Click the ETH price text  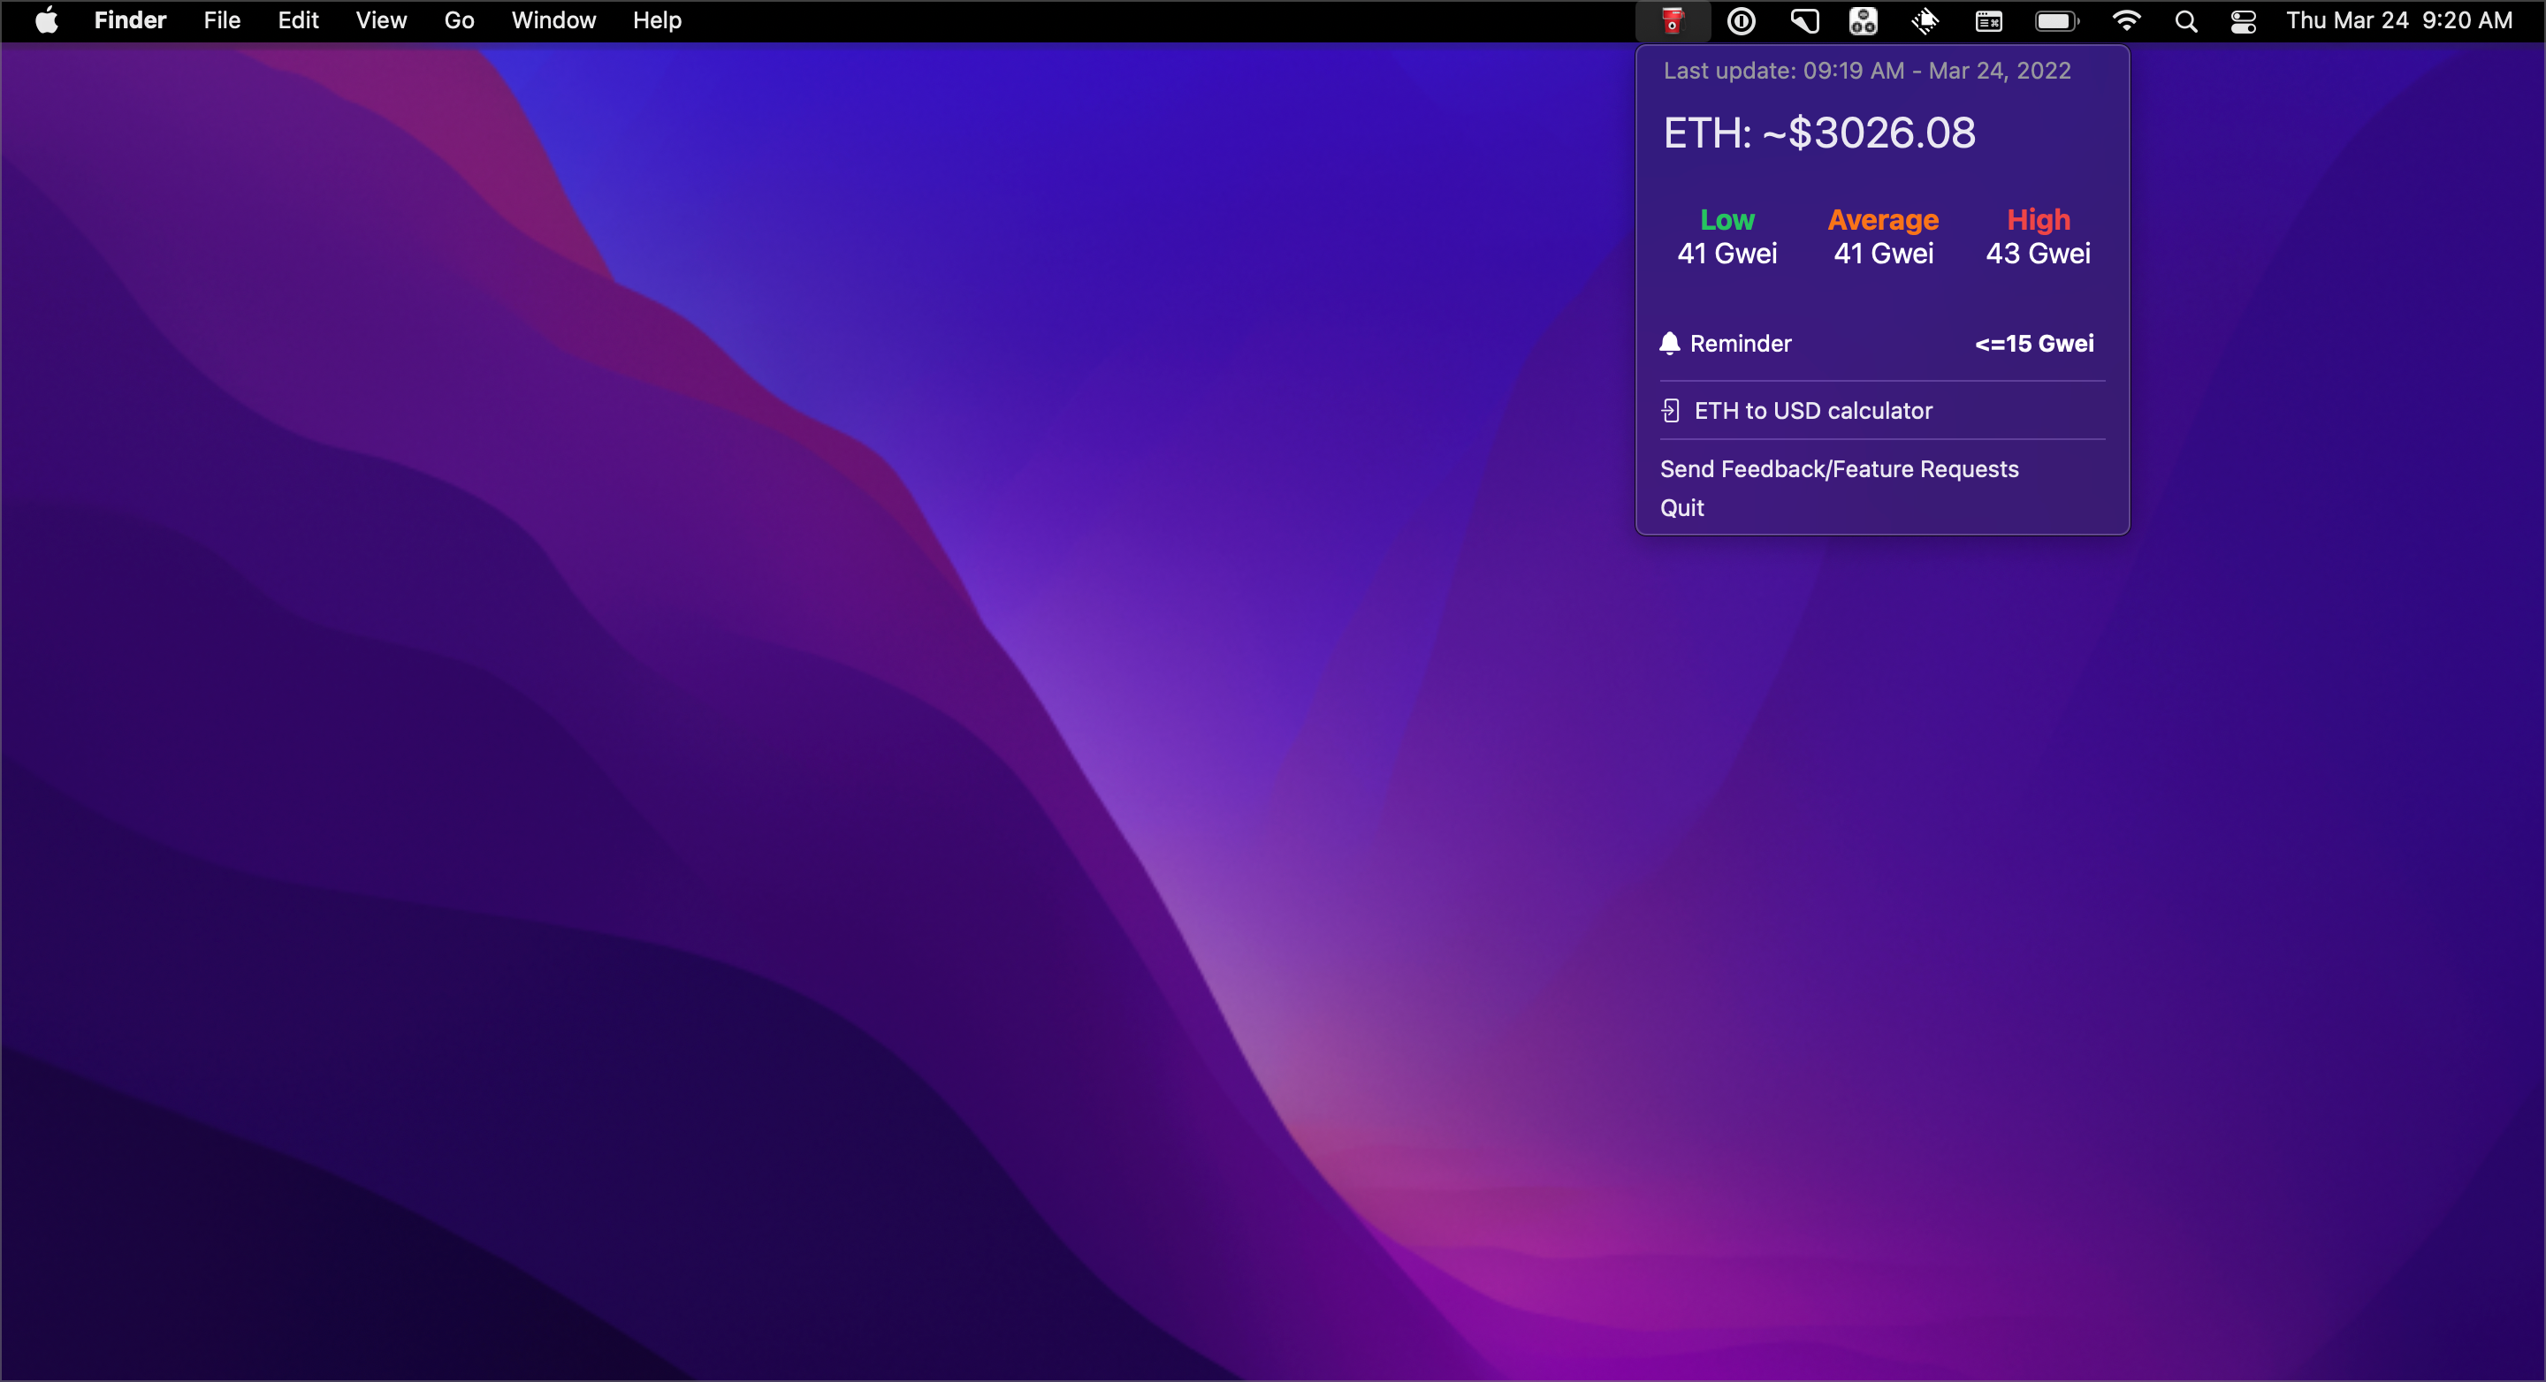coord(1819,133)
